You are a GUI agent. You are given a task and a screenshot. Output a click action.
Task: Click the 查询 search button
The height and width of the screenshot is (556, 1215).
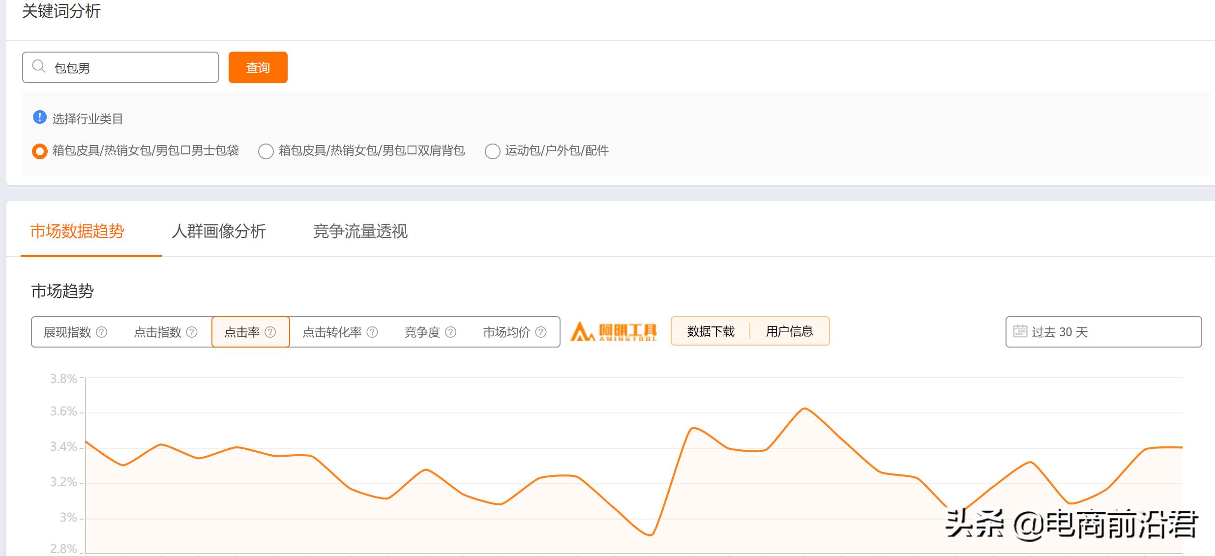[x=258, y=67]
